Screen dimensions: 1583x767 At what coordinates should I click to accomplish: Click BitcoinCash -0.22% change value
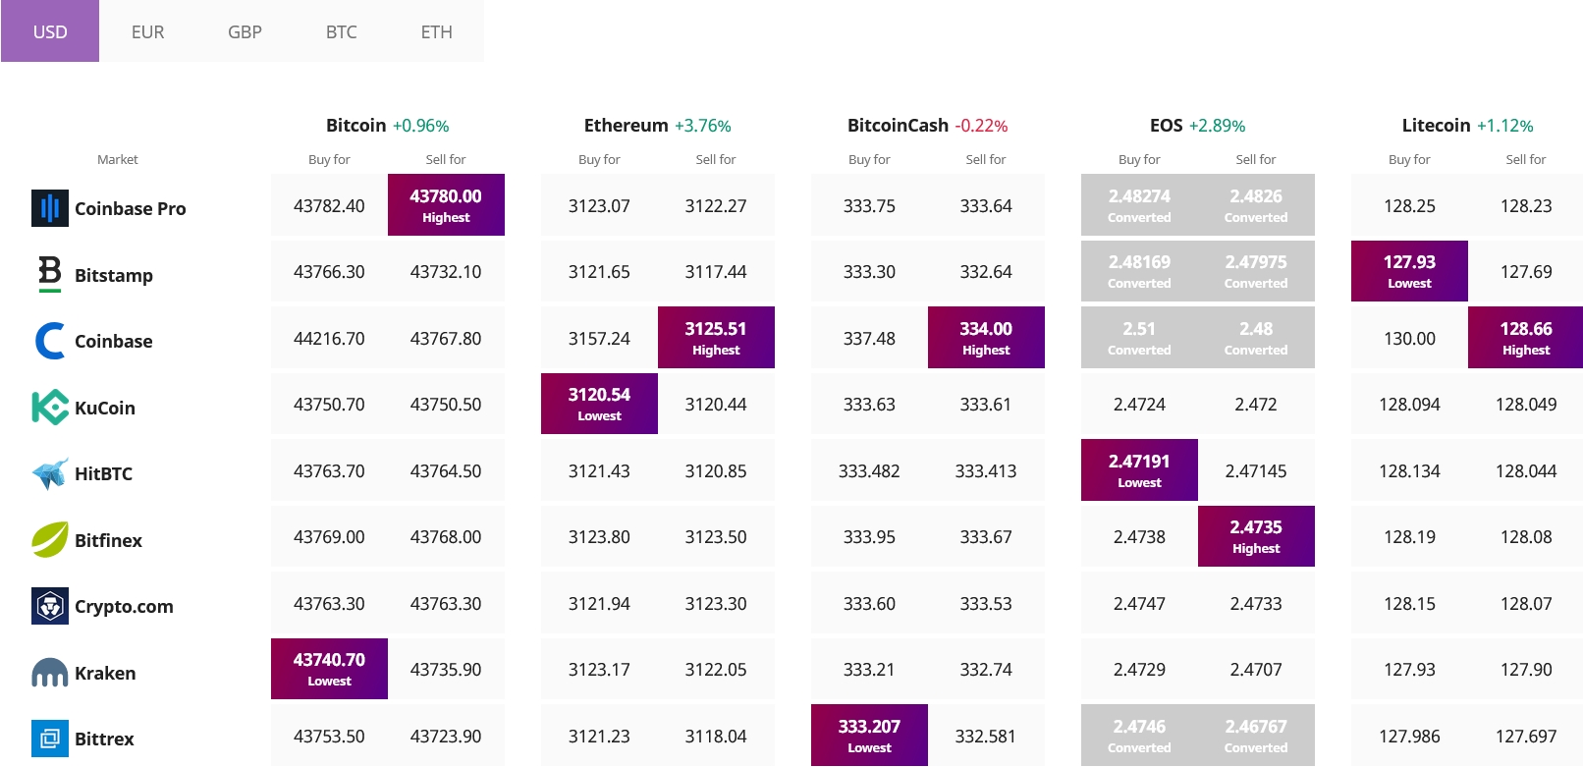[x=981, y=126]
